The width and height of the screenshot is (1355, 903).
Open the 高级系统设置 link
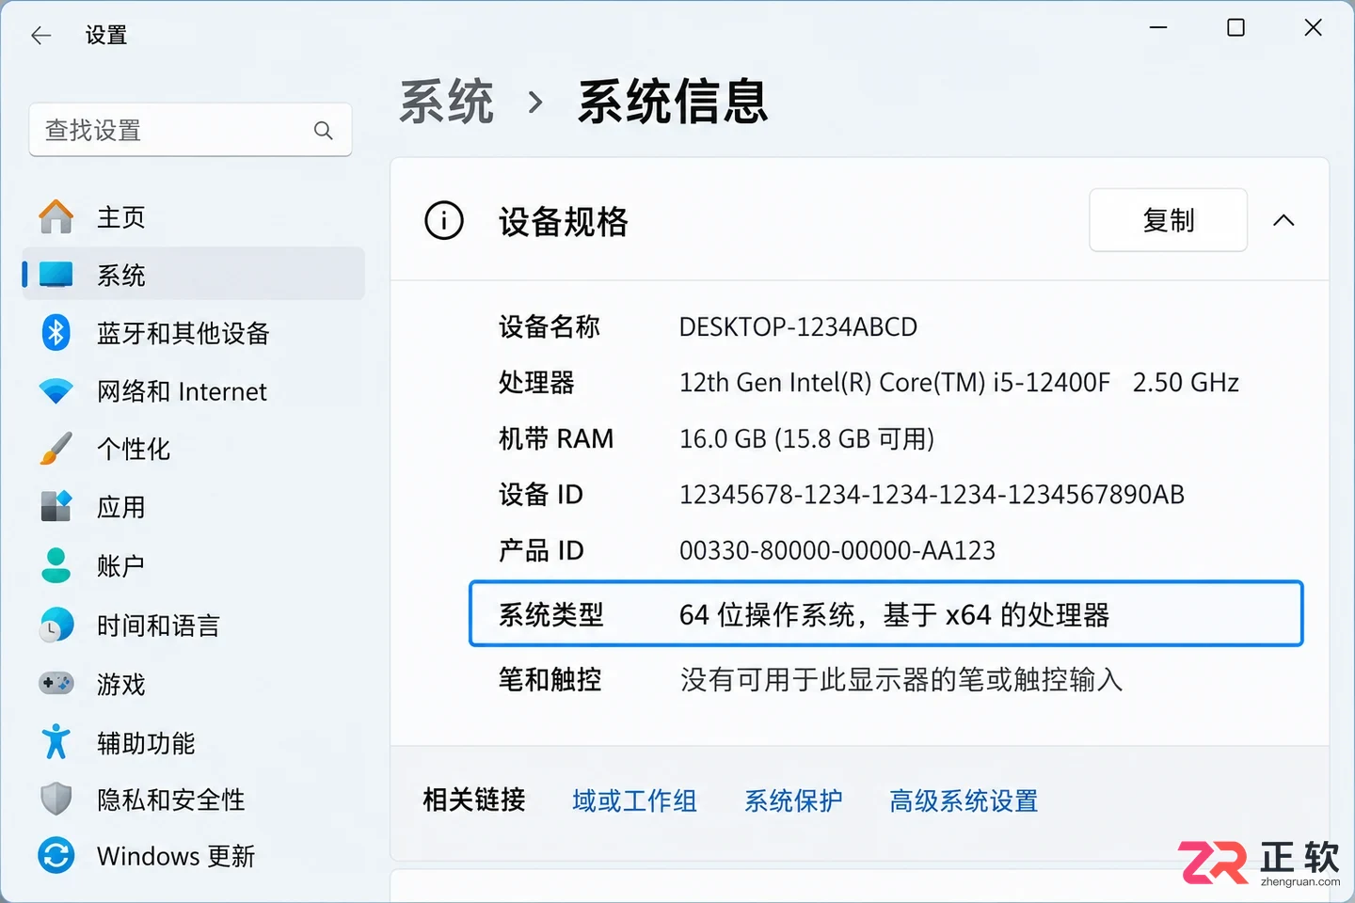[x=964, y=800]
